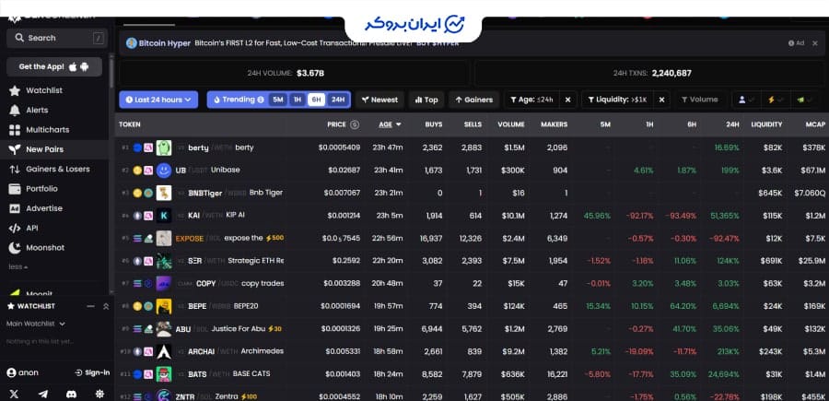Viewport: 829px width, 401px height.
Task: Open the Discord icon in footer
Action: pyautogui.click(x=71, y=394)
